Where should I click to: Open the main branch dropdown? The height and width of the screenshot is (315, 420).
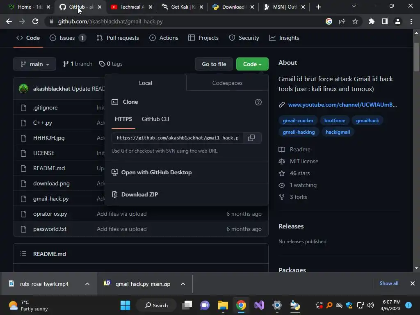tap(34, 64)
